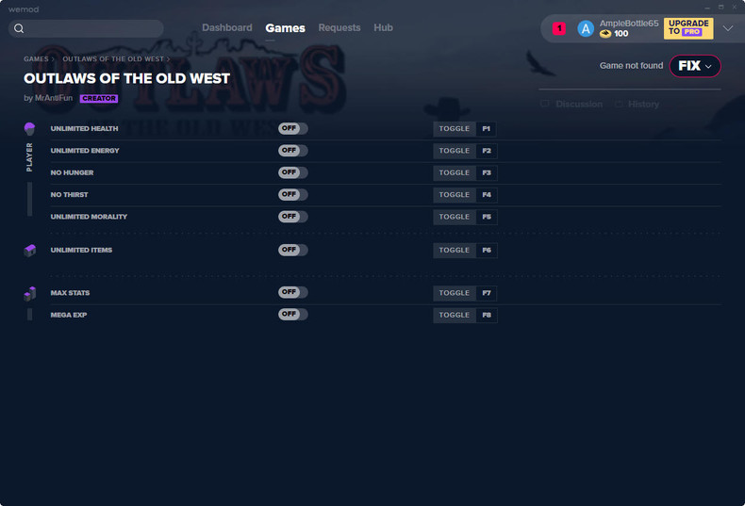Click the Games breadcrumb
Image resolution: width=745 pixels, height=506 pixels.
(x=36, y=58)
